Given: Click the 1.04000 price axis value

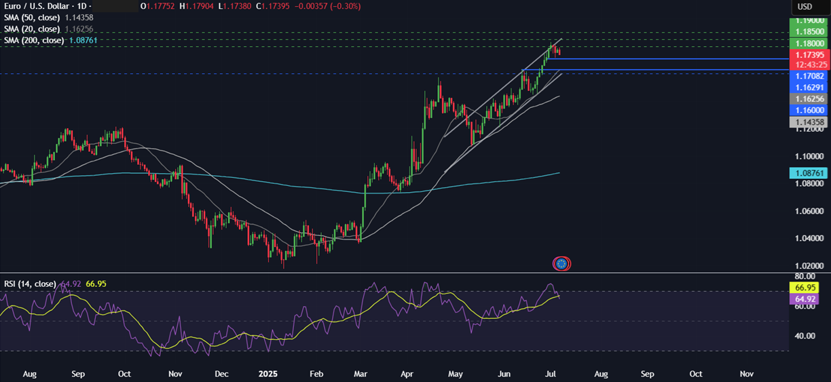Looking at the screenshot, I should (x=811, y=238).
